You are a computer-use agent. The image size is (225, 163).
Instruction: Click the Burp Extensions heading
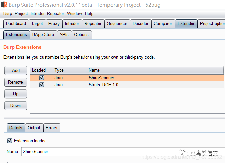coord(22,47)
